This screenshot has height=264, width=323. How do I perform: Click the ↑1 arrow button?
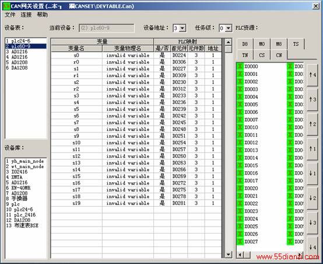point(313,149)
